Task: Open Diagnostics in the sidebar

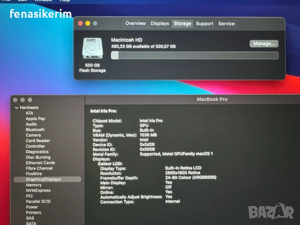Action: [x=37, y=152]
